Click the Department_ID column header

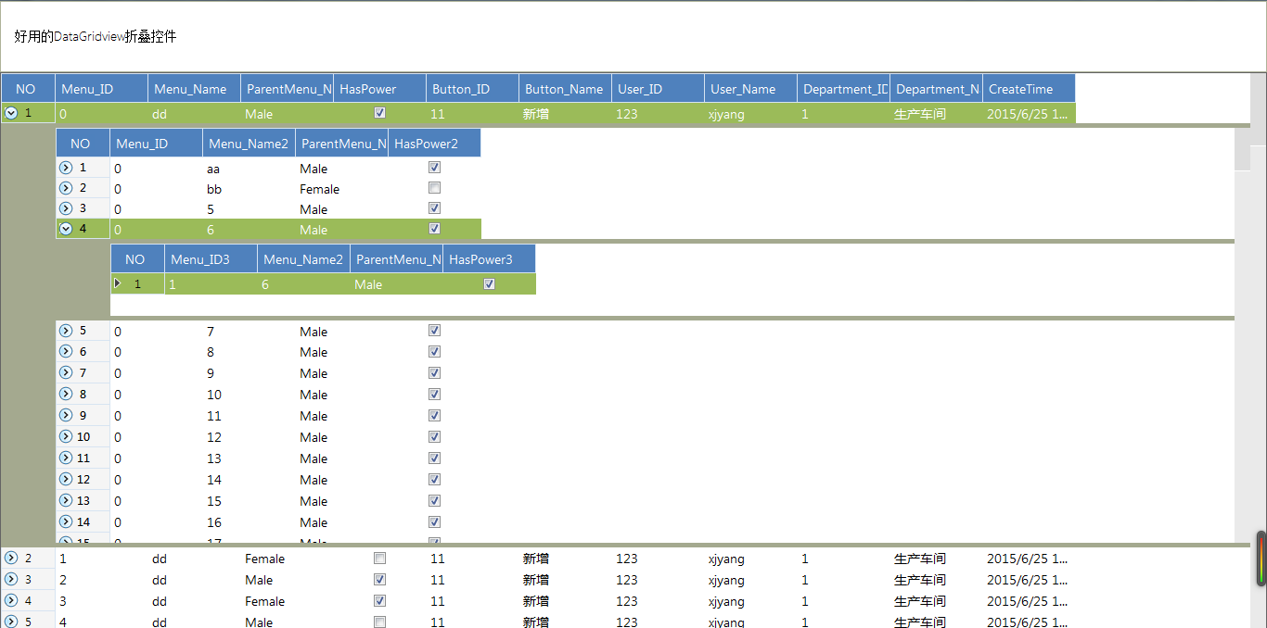[844, 88]
